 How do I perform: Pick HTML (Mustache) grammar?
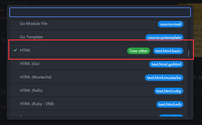pos(99,77)
